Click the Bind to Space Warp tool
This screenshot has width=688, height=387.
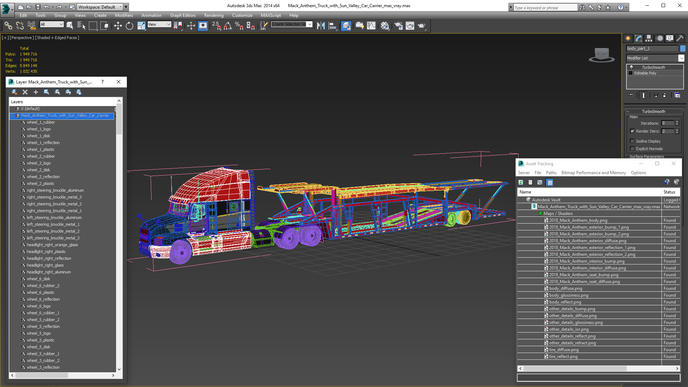32,25
